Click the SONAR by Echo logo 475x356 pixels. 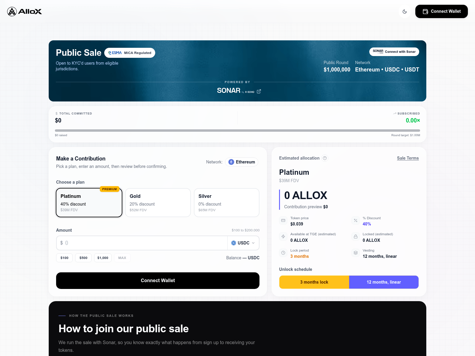[235, 91]
